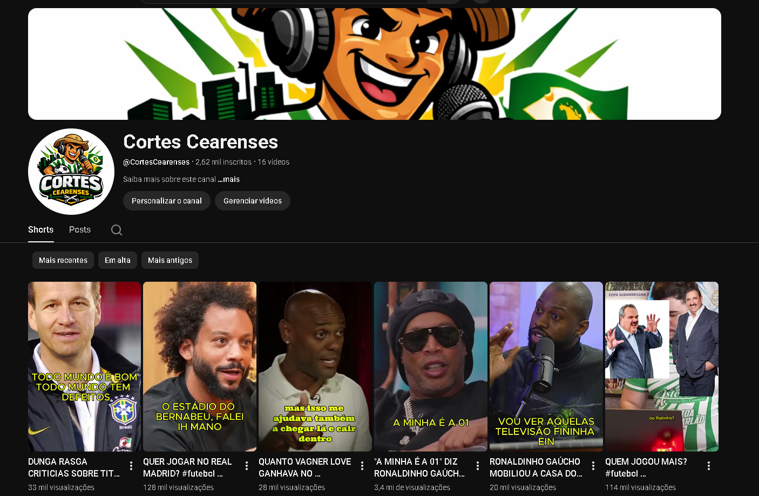Open the Dunga short thumbnail
This screenshot has width=759, height=496.
click(84, 366)
